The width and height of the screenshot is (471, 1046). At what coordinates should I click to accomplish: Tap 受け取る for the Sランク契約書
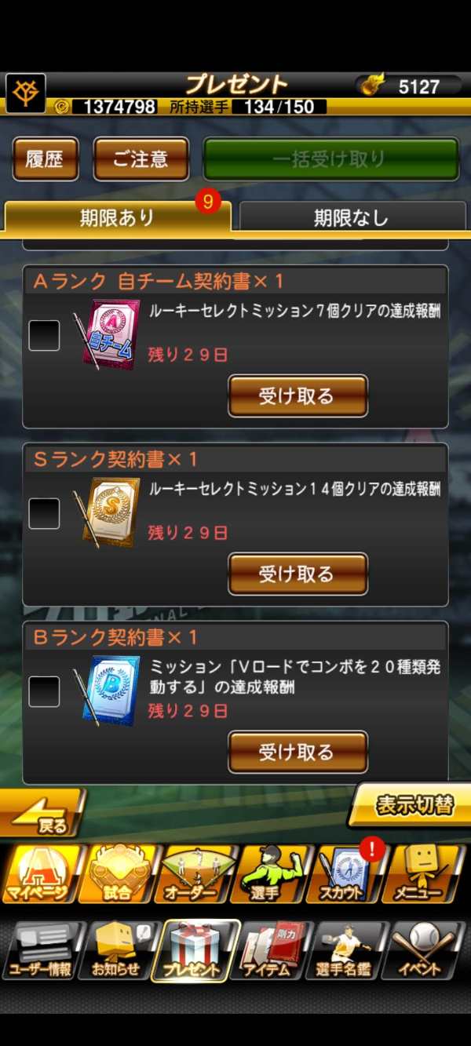298,574
